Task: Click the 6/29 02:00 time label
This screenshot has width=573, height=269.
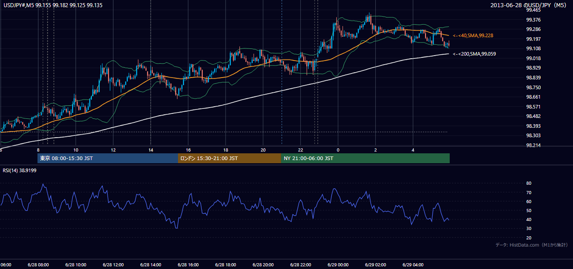Action: [375, 265]
